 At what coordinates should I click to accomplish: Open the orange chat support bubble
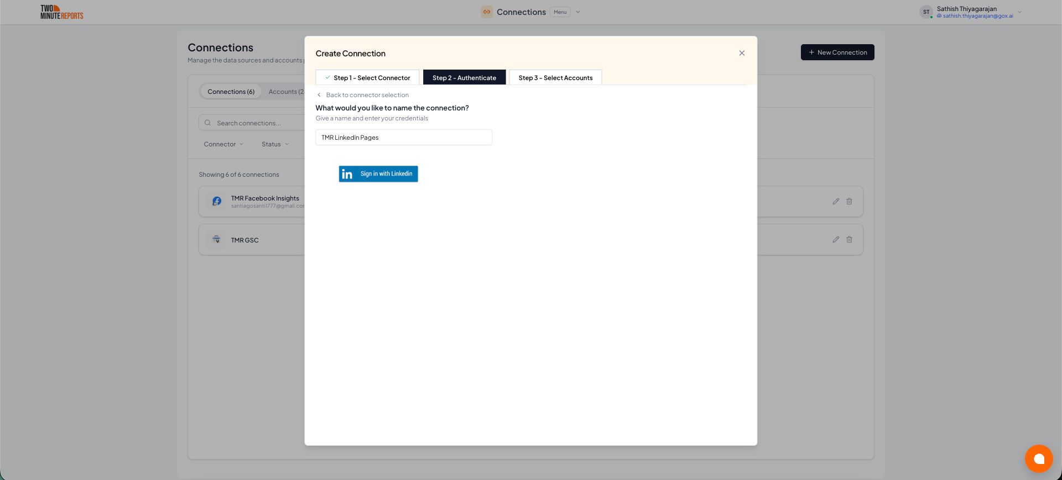click(1038, 458)
